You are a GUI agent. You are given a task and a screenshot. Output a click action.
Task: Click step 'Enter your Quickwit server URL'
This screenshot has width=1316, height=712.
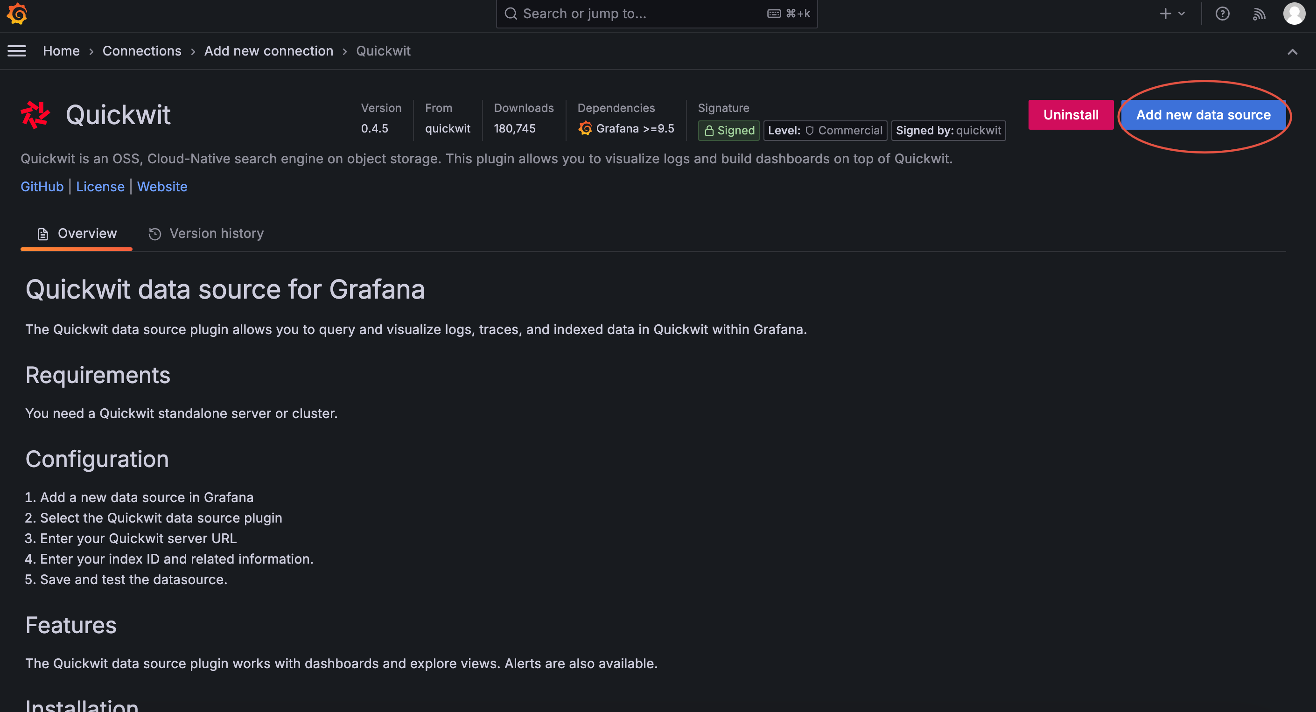139,538
